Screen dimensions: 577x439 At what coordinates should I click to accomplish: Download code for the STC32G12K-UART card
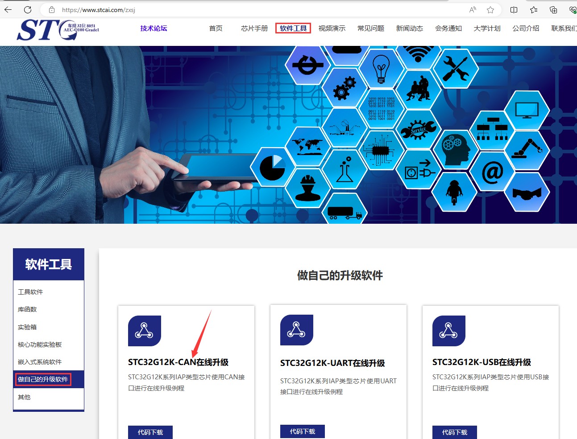coord(303,431)
